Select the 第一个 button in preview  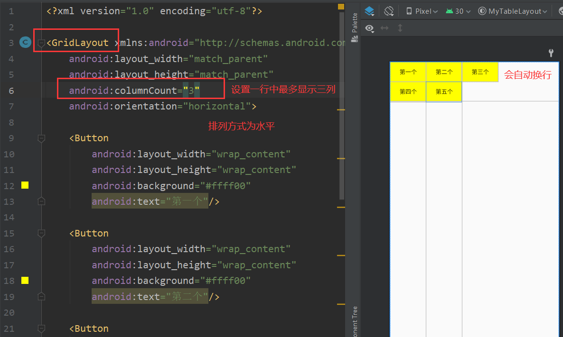(408, 72)
